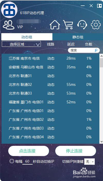Viewport: 103px width, 181px height.
Task: Click the scroll up arrow of the list
Action: coord(101,56)
